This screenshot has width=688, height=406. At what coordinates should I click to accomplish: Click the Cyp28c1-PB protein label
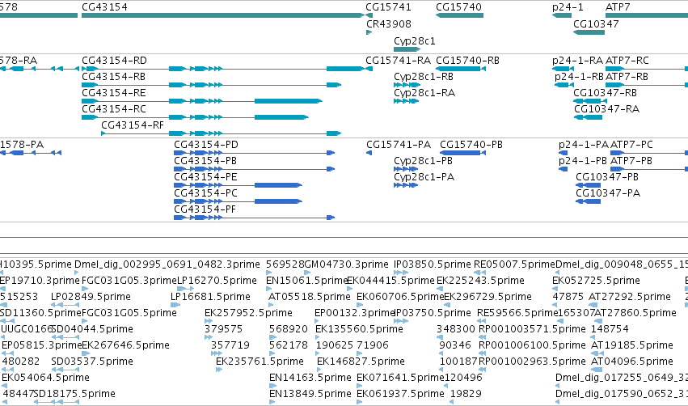(x=423, y=161)
